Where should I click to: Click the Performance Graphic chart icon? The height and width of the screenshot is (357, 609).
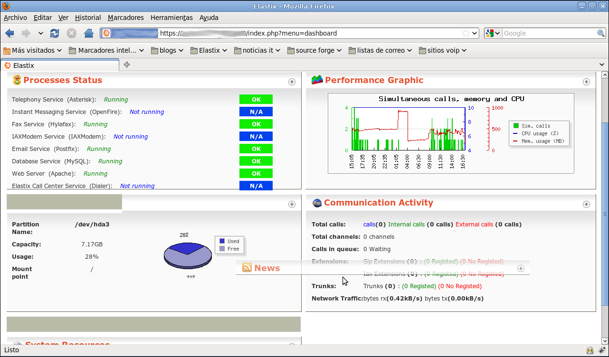pyautogui.click(x=317, y=80)
